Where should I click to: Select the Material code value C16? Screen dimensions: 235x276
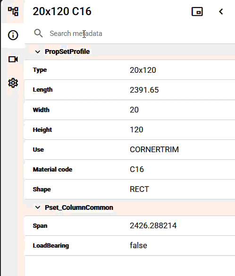137,169
